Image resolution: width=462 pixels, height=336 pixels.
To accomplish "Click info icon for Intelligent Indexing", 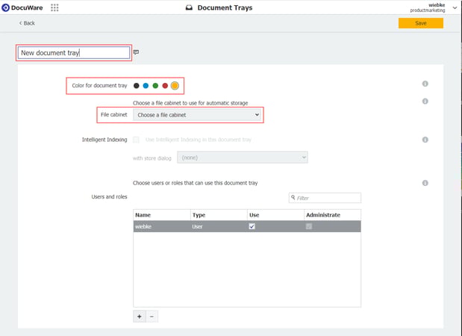I will pyautogui.click(x=425, y=140).
